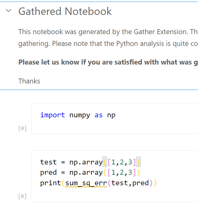198x211 pixels.
Task: Click the 'import' keyword in first cell
Action: click(53, 115)
